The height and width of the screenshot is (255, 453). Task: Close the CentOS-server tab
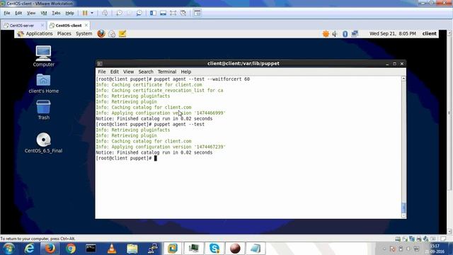click(x=42, y=25)
